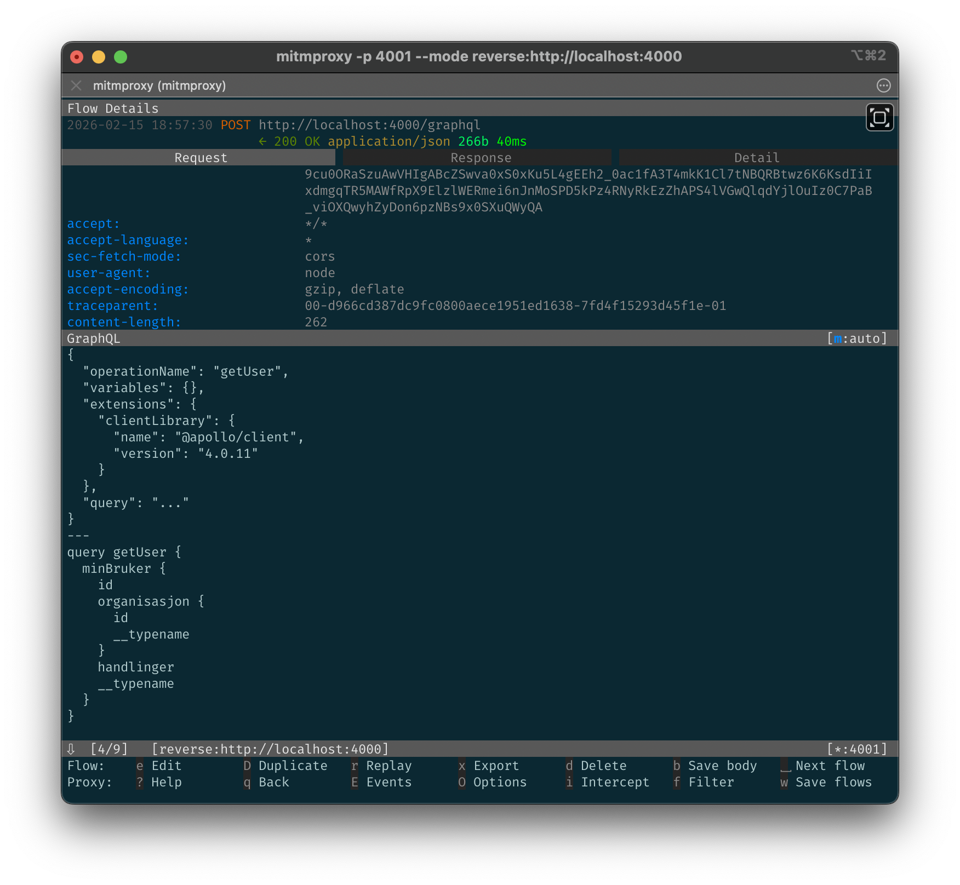Click Duplicate flow command

[292, 766]
